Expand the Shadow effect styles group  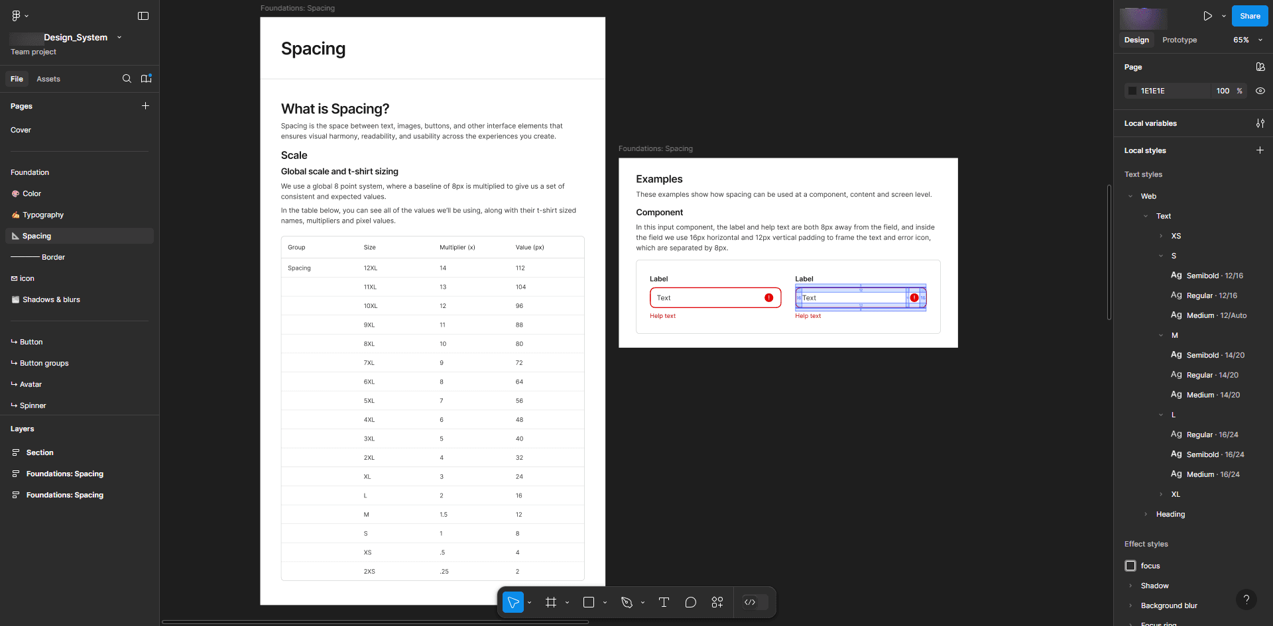click(x=1130, y=586)
